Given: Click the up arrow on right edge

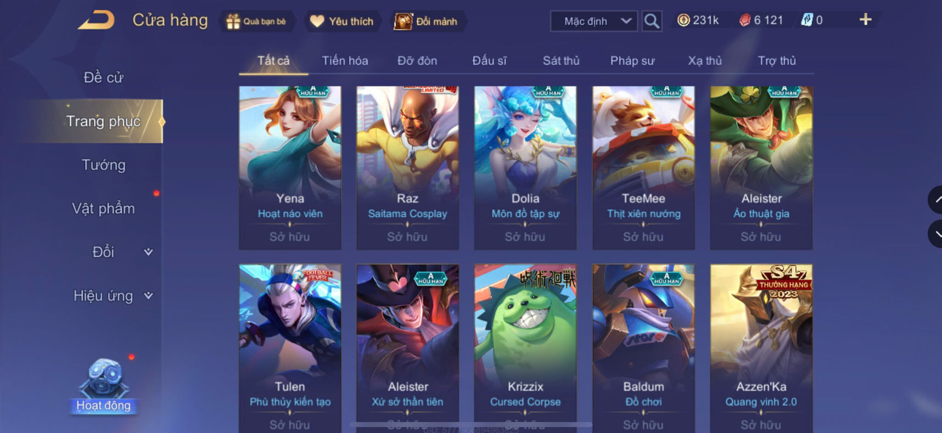Looking at the screenshot, I should point(935,200).
